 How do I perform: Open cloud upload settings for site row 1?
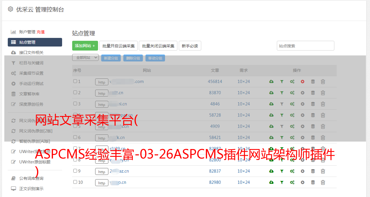[x=271, y=82]
